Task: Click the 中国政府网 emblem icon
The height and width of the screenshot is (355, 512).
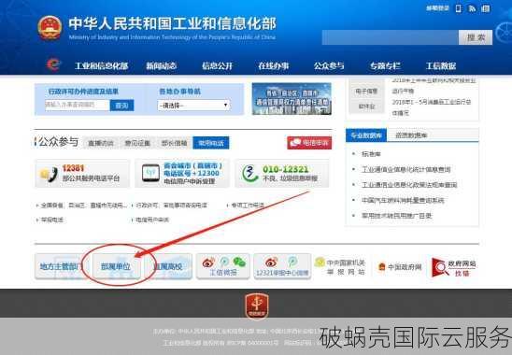Action: 381,267
